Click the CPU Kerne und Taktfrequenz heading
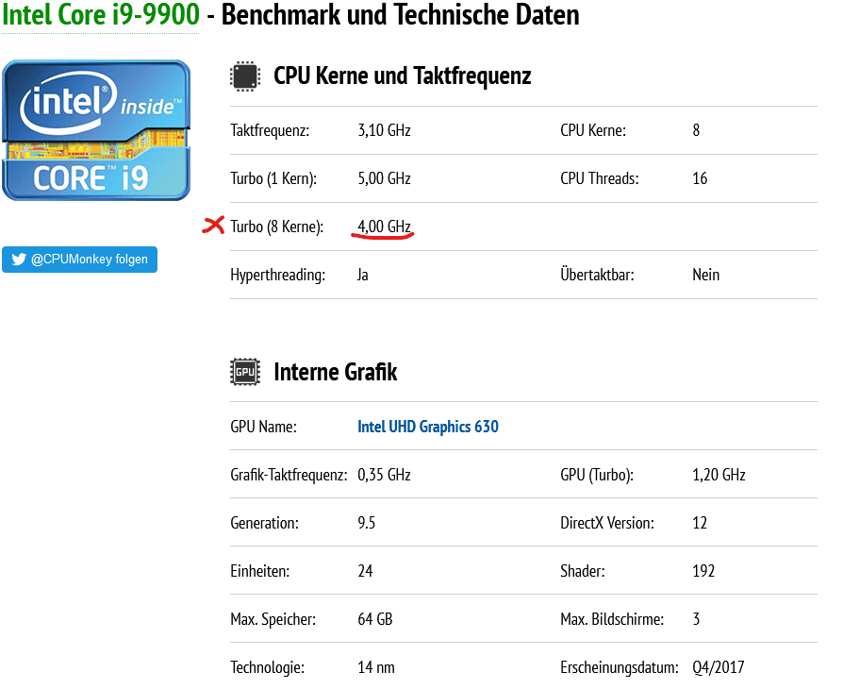This screenshot has width=860, height=689. tap(402, 76)
